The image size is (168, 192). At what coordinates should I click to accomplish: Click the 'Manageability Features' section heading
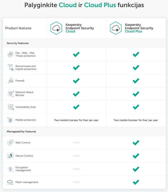pos(21,132)
